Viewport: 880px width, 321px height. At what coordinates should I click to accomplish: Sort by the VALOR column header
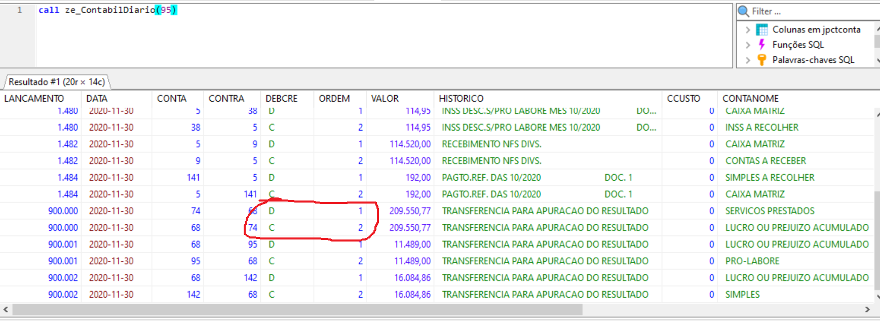385,98
